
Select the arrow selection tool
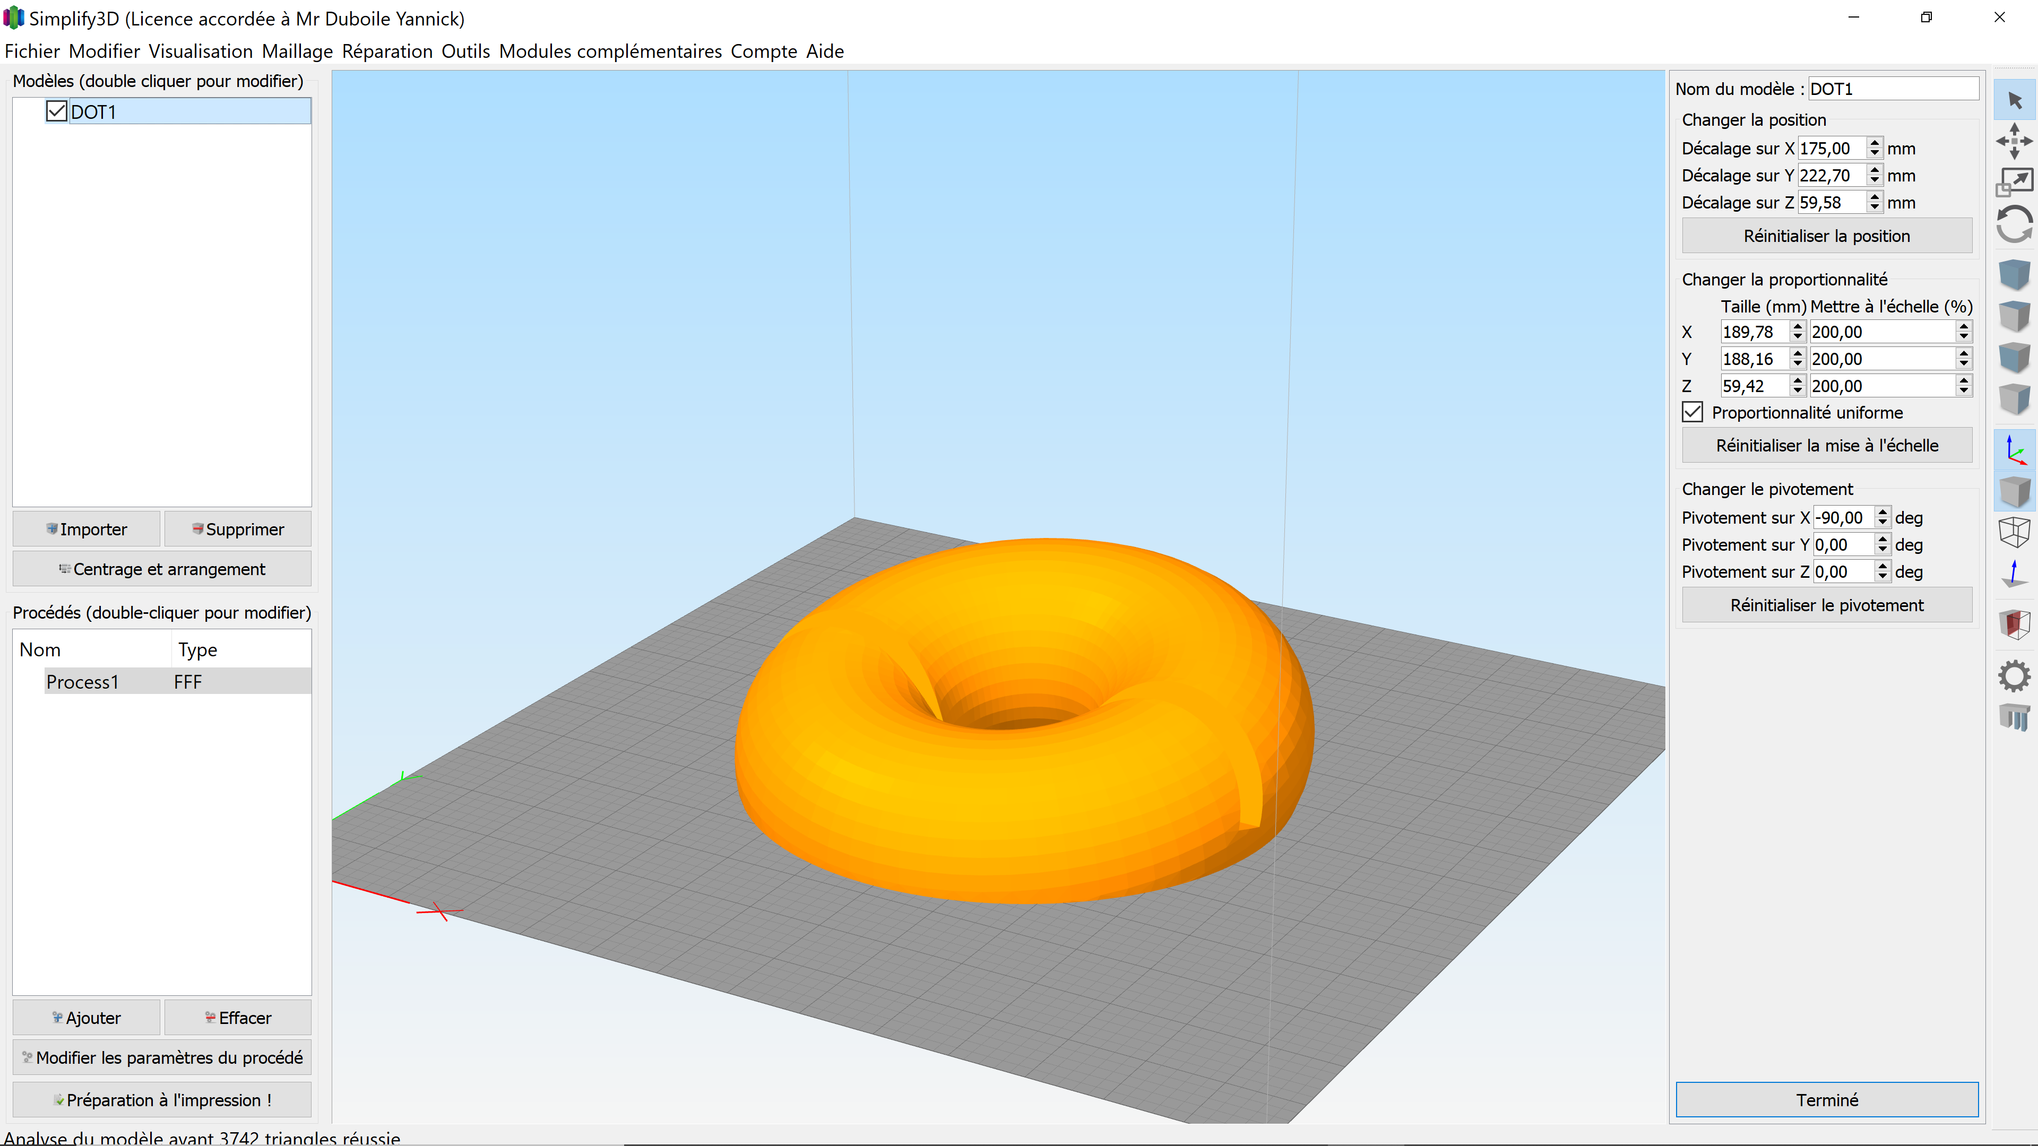coord(2015,100)
